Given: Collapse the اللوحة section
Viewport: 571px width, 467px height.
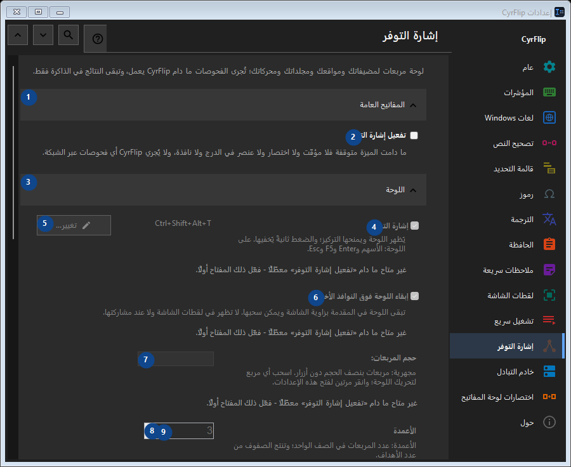Looking at the screenshot, I should pos(223,190).
